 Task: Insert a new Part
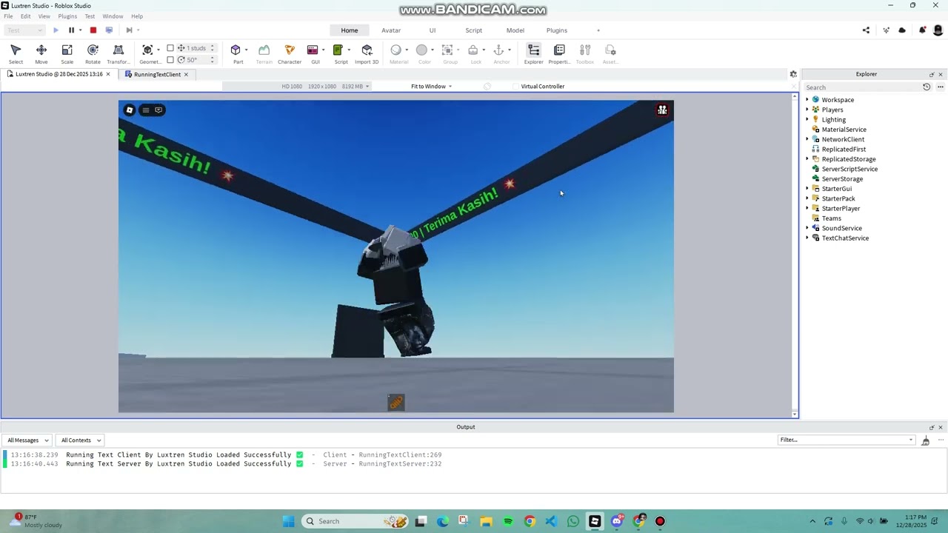(x=238, y=53)
